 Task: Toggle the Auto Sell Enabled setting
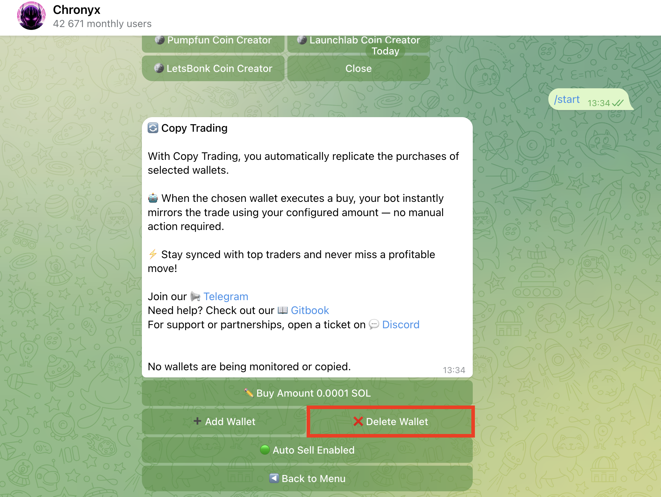307,450
